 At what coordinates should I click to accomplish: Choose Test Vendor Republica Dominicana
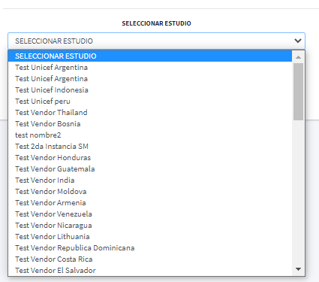point(150,248)
